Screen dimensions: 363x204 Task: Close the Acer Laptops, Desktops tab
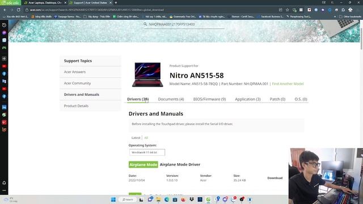[x=65, y=2]
